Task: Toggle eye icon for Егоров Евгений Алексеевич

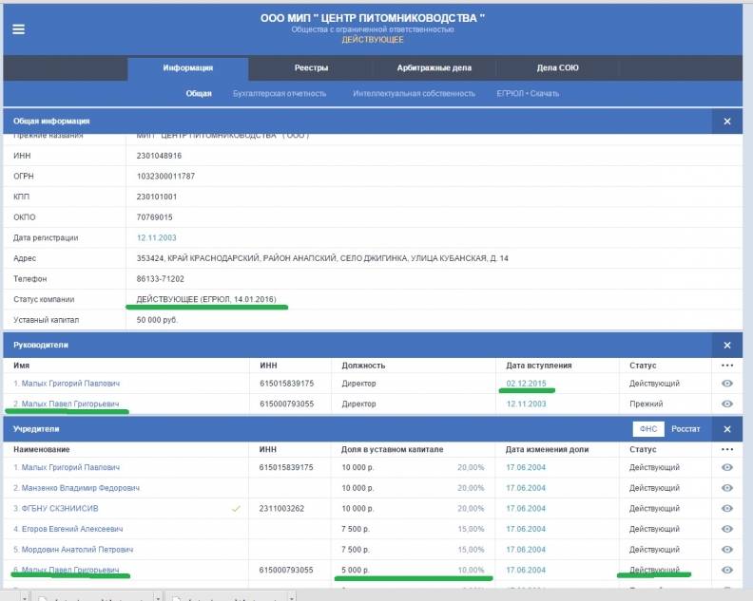Action: (x=727, y=529)
